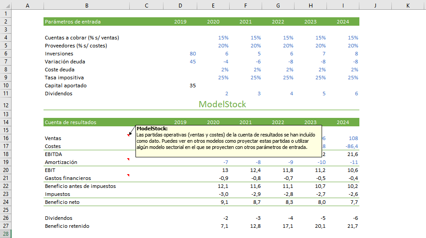Select Beneficio retenido 2022 value 17,1
The height and width of the screenshot is (238, 426).
pyautogui.click(x=287, y=226)
